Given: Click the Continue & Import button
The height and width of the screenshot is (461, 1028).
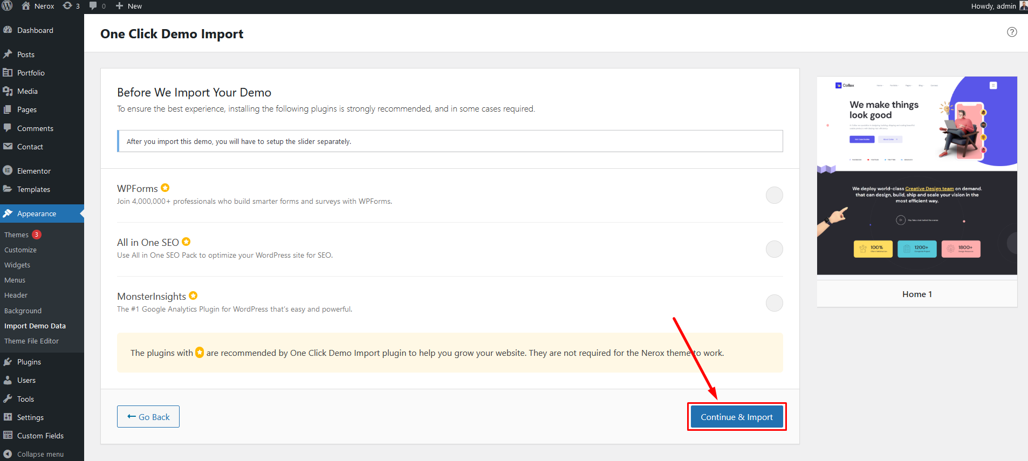Looking at the screenshot, I should [x=737, y=417].
